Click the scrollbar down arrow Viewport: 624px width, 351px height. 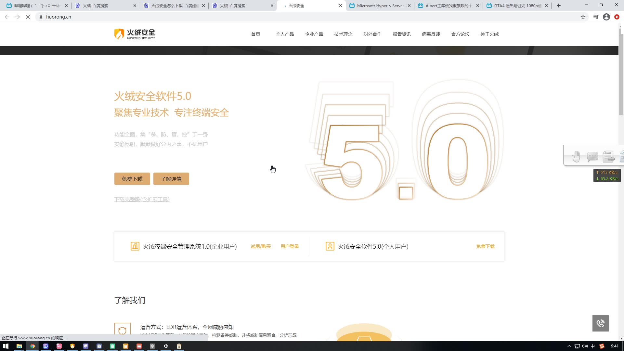[621, 338]
